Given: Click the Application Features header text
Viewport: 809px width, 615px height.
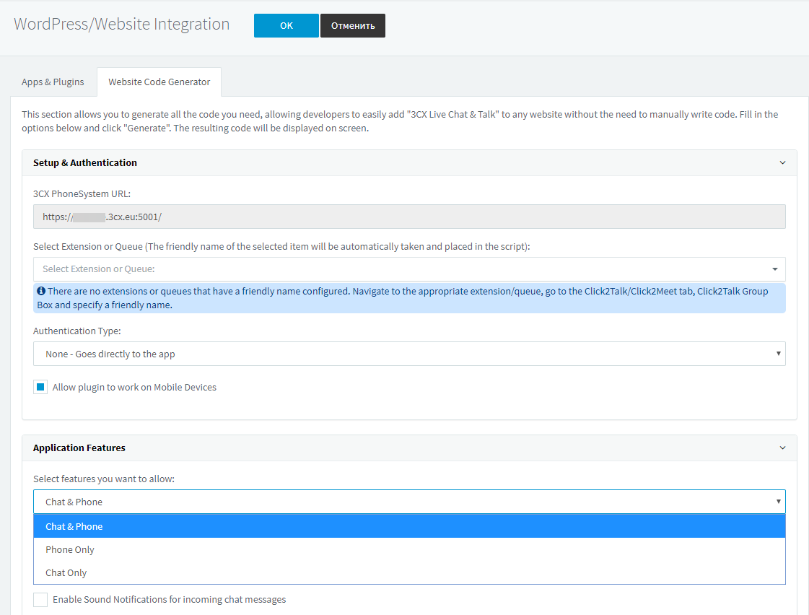Looking at the screenshot, I should 79,448.
